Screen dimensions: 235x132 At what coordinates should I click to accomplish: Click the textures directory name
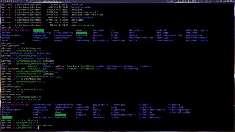pos(111,69)
